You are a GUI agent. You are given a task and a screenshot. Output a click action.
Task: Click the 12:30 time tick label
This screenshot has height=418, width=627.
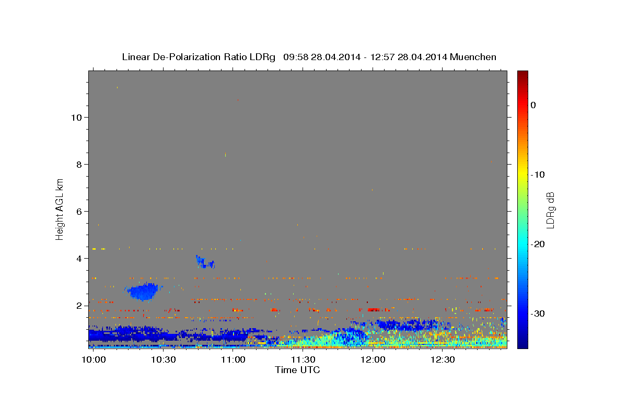[443, 360]
